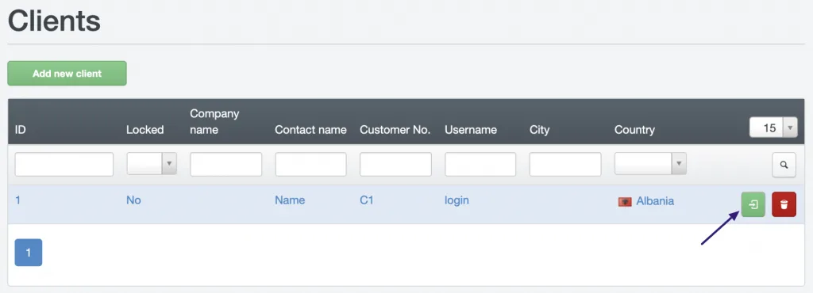813x293 pixels.
Task: Open the Country filter dropdown
Action: click(x=650, y=165)
